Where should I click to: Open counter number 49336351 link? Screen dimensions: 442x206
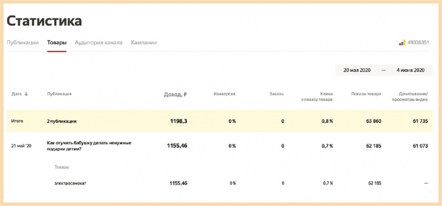point(419,43)
